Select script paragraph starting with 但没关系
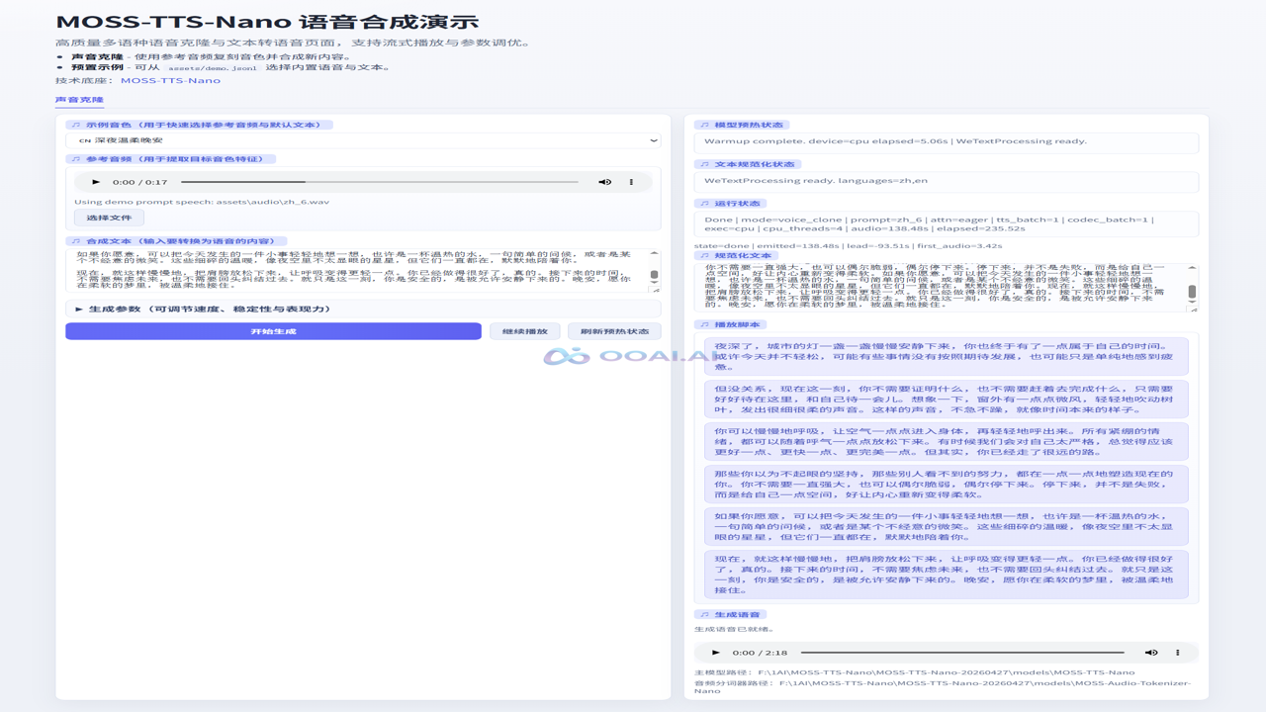This screenshot has height=712, width=1266. point(947,400)
